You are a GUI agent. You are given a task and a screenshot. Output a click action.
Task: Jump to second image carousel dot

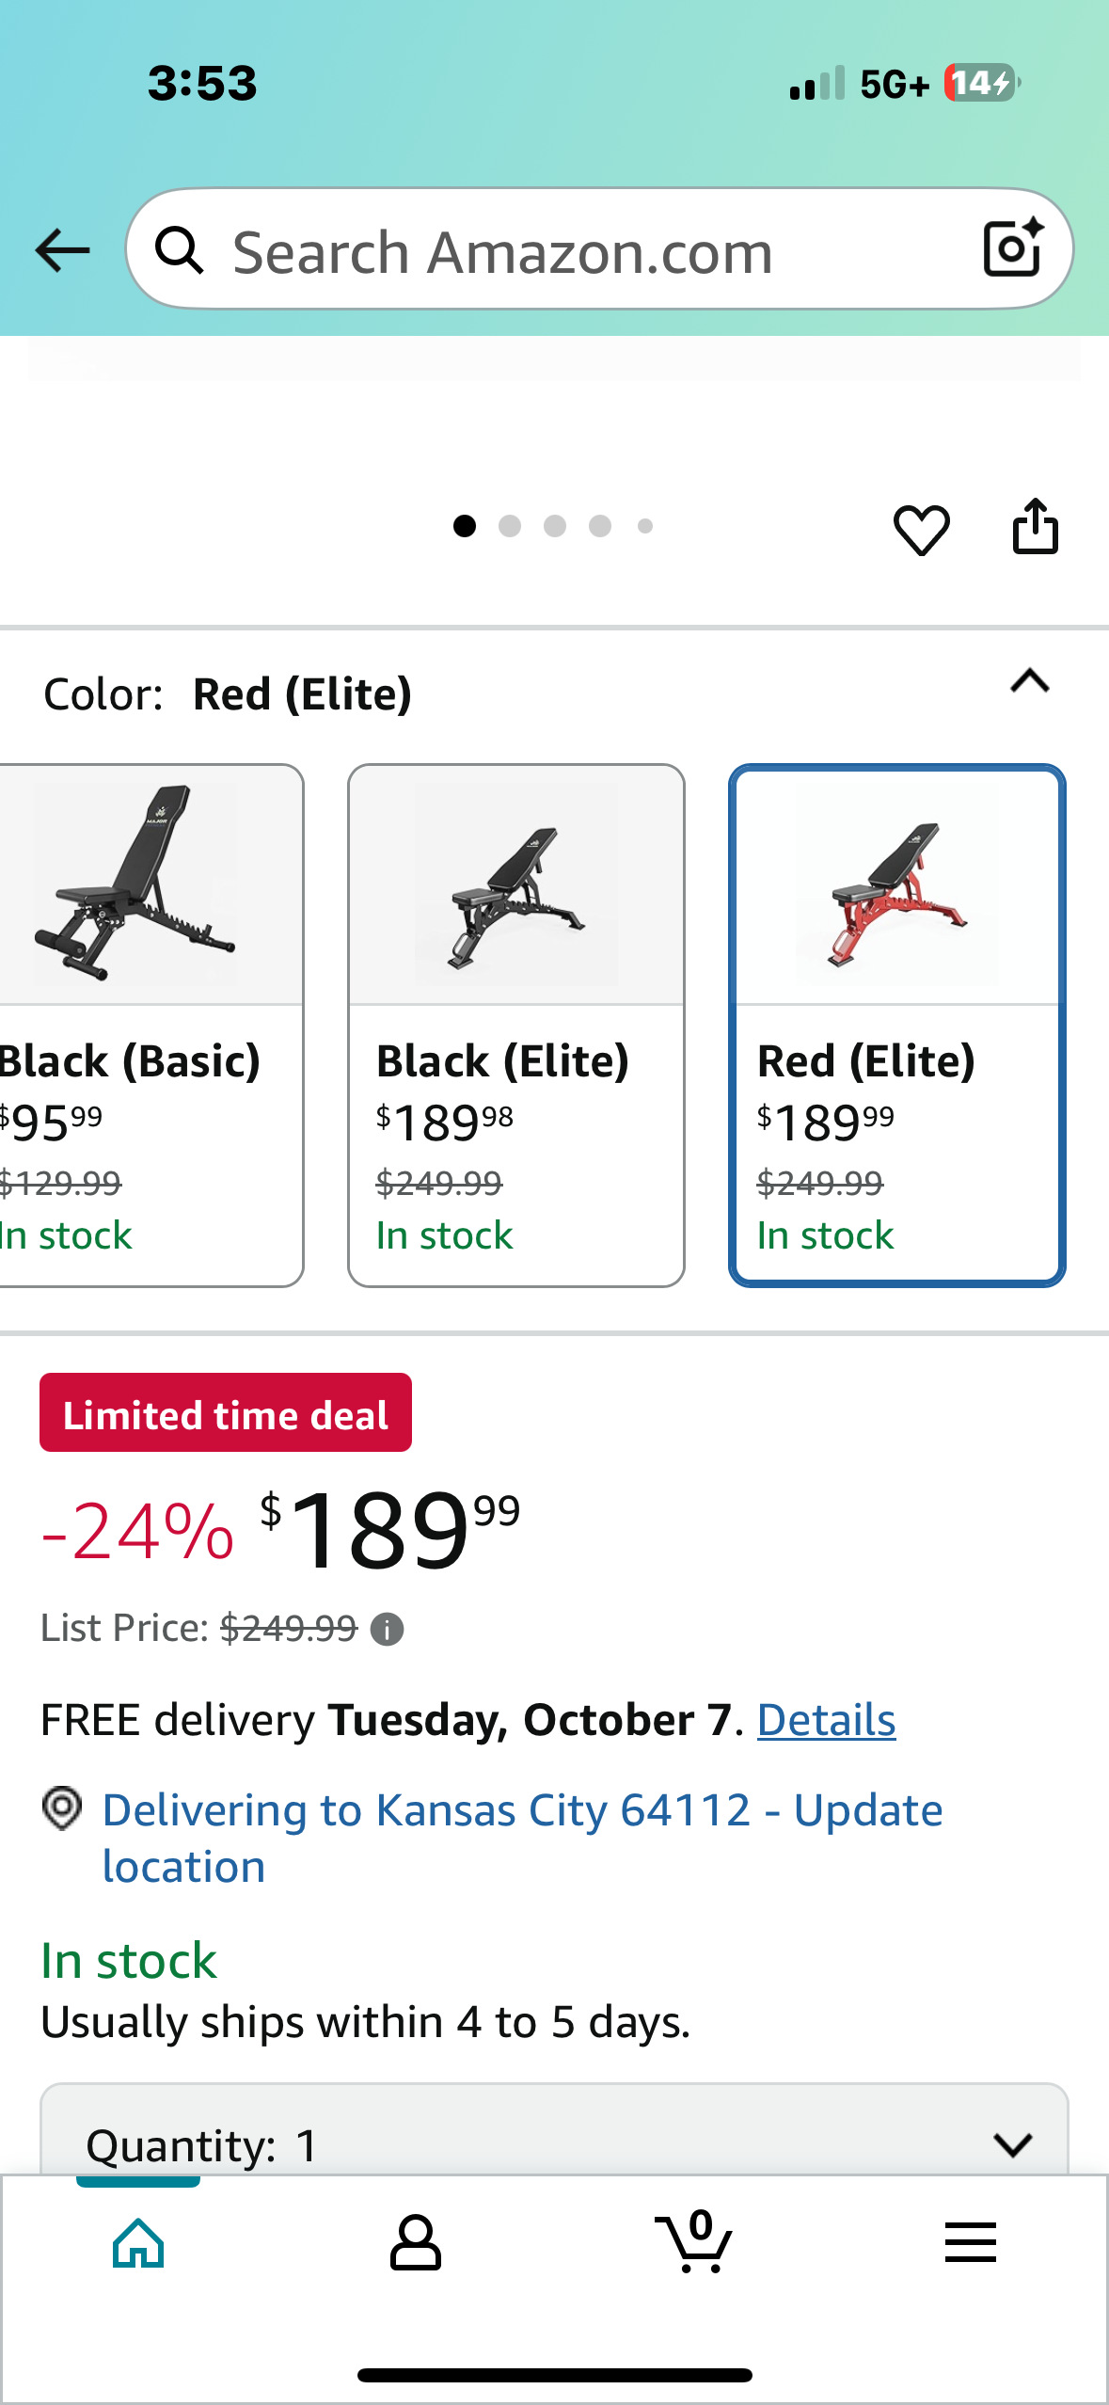click(x=510, y=526)
